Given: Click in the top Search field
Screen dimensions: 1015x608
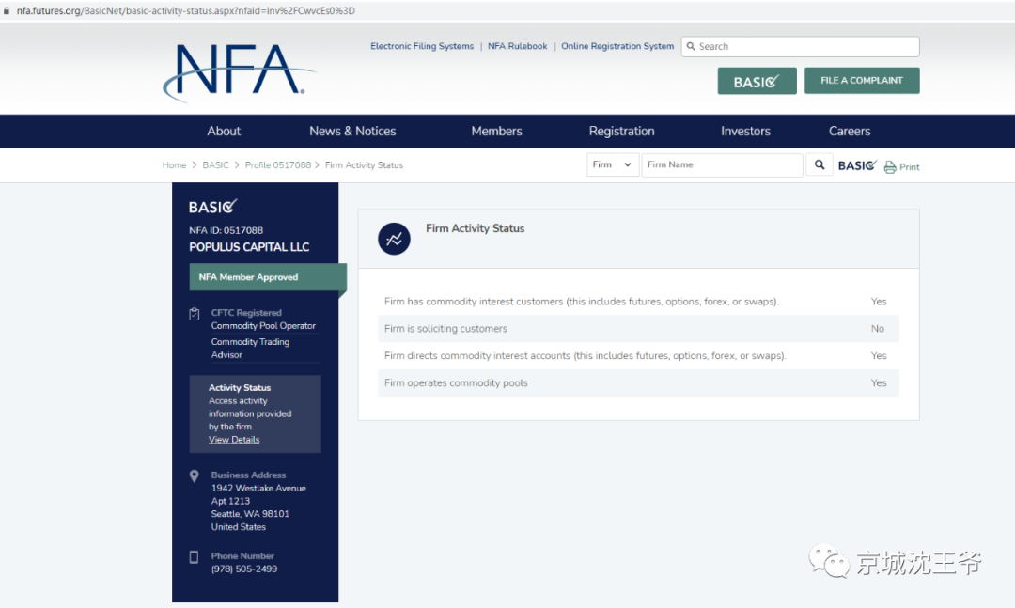Looking at the screenshot, I should (x=800, y=47).
